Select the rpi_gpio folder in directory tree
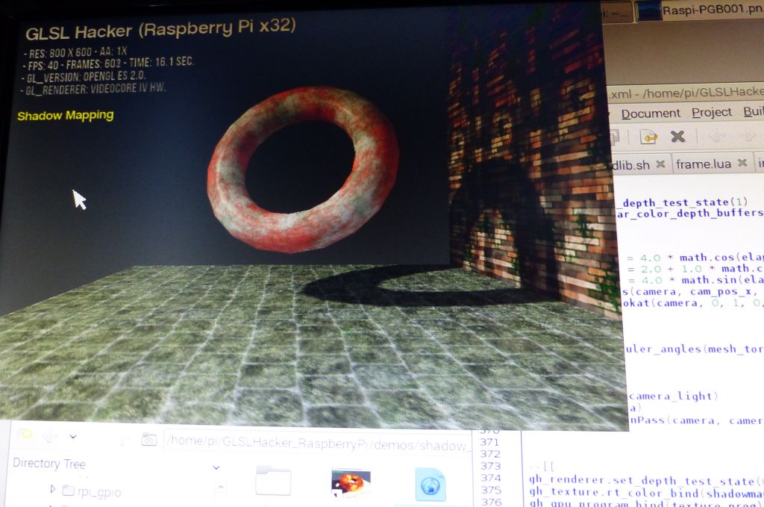764x507 pixels. point(92,492)
